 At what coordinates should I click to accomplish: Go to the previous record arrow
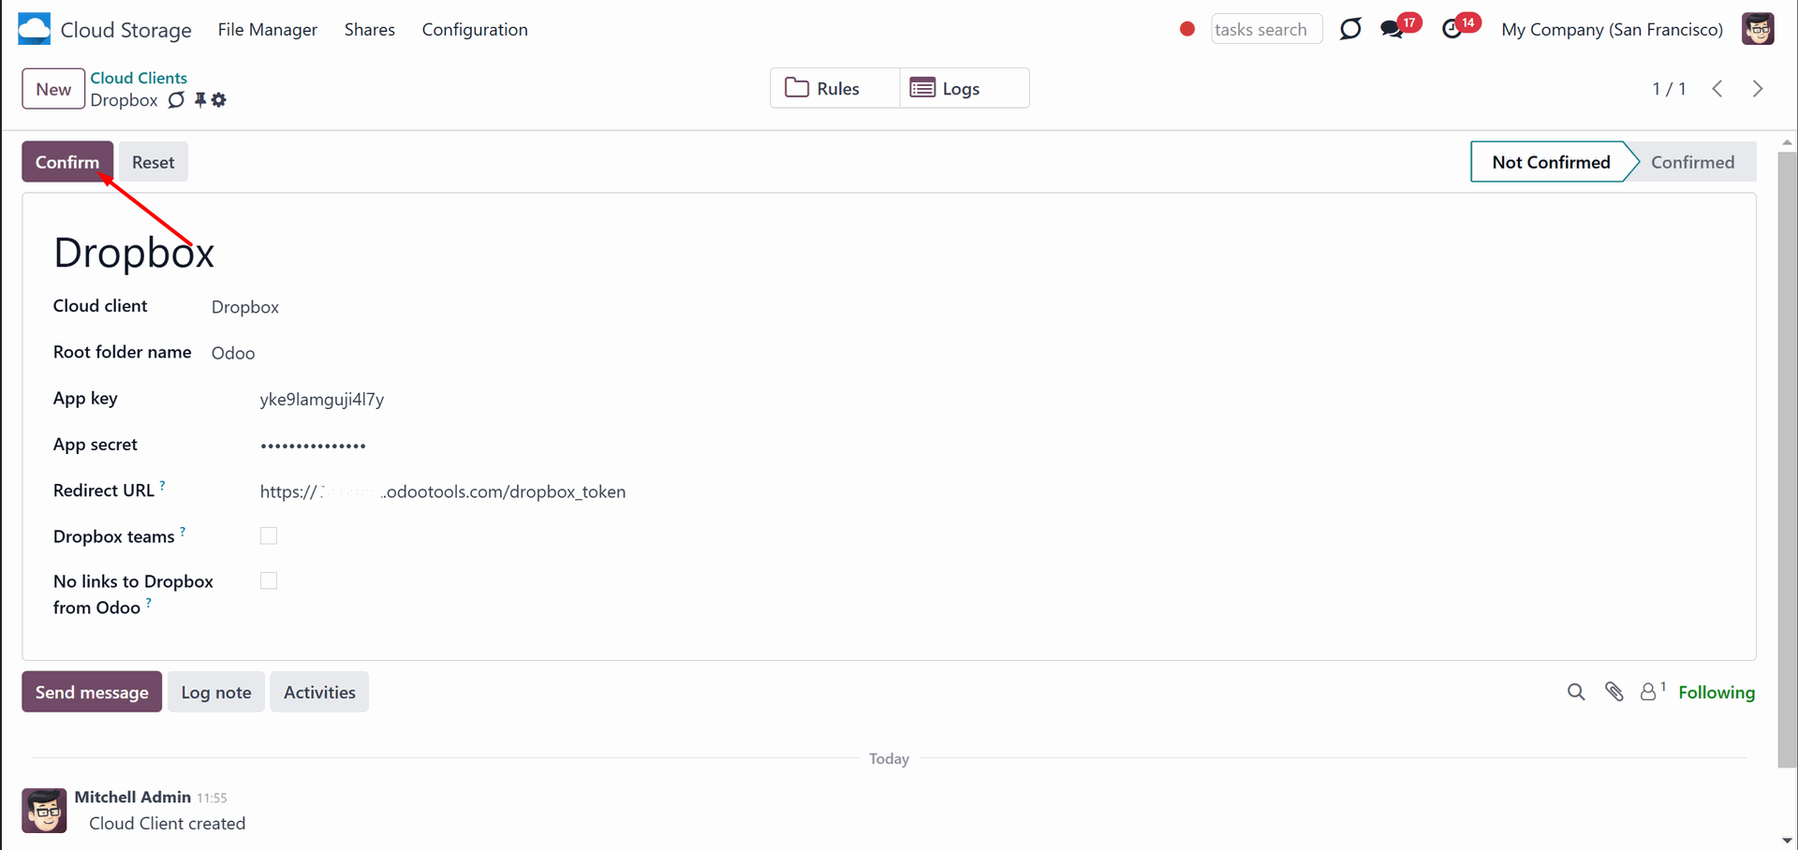point(1717,89)
